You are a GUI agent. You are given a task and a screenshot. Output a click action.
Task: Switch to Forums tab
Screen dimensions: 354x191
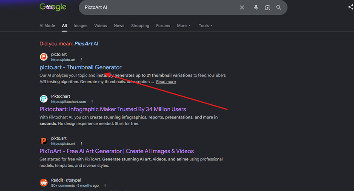tap(163, 25)
